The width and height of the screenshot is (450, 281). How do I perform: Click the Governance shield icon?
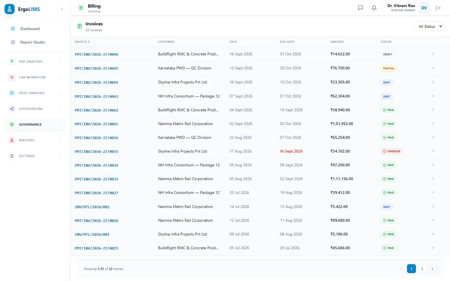[12, 124]
